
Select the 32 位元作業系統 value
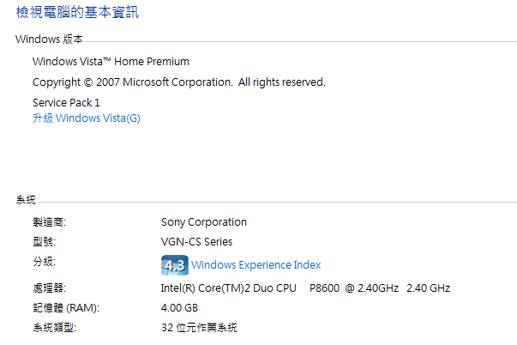(x=199, y=328)
